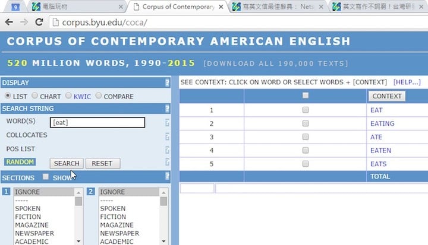The image size is (428, 245).
Task: Click the WORD(S) text input field
Action: tap(97, 123)
